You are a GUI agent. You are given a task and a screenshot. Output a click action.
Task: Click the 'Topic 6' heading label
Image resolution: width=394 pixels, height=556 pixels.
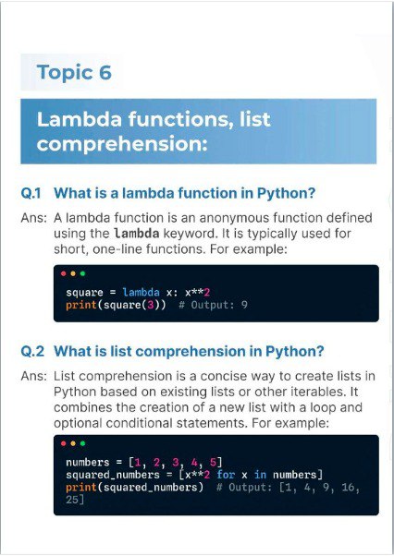click(74, 72)
